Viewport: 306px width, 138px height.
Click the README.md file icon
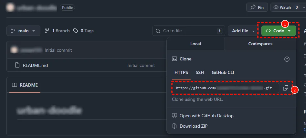point(17,65)
